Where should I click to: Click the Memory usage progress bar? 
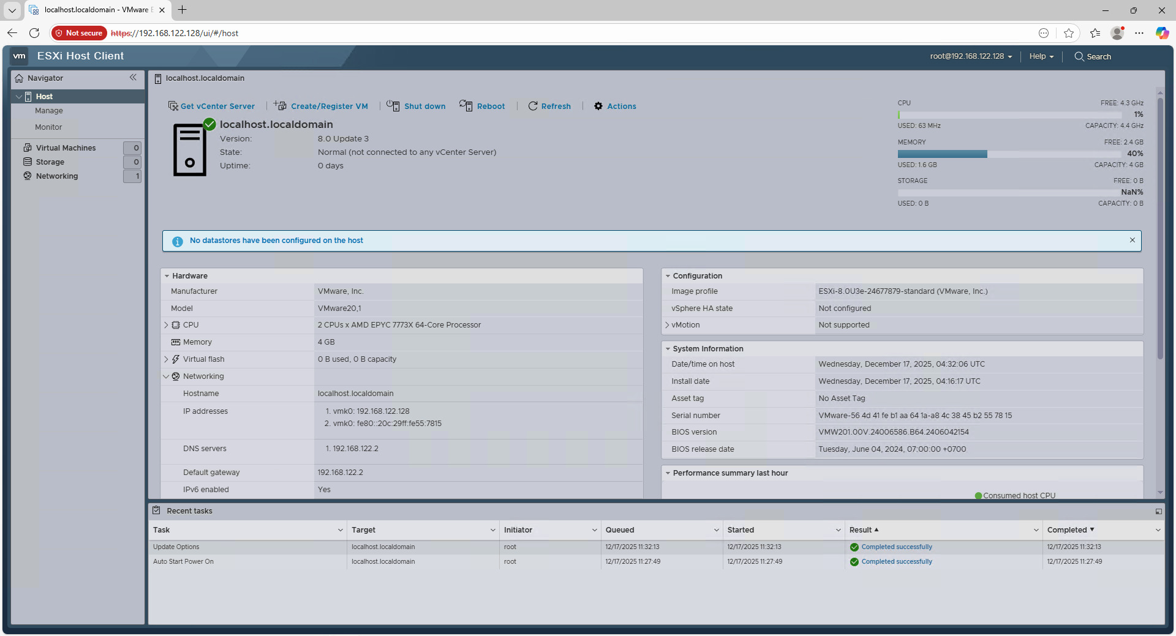(1009, 154)
